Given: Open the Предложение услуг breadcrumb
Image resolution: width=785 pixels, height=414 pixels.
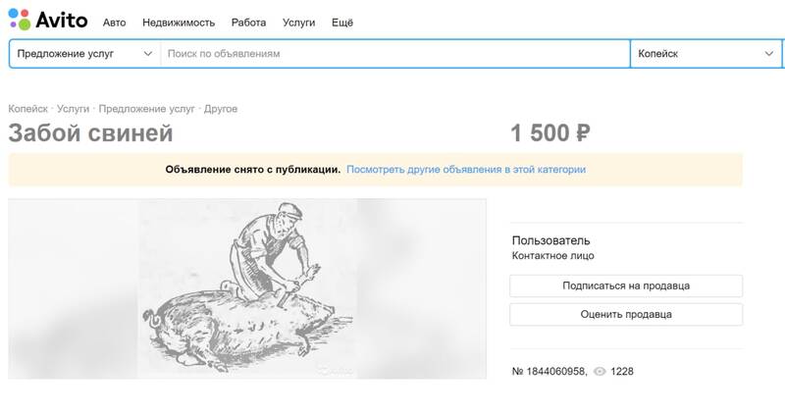Looking at the screenshot, I should pyautogui.click(x=146, y=109).
